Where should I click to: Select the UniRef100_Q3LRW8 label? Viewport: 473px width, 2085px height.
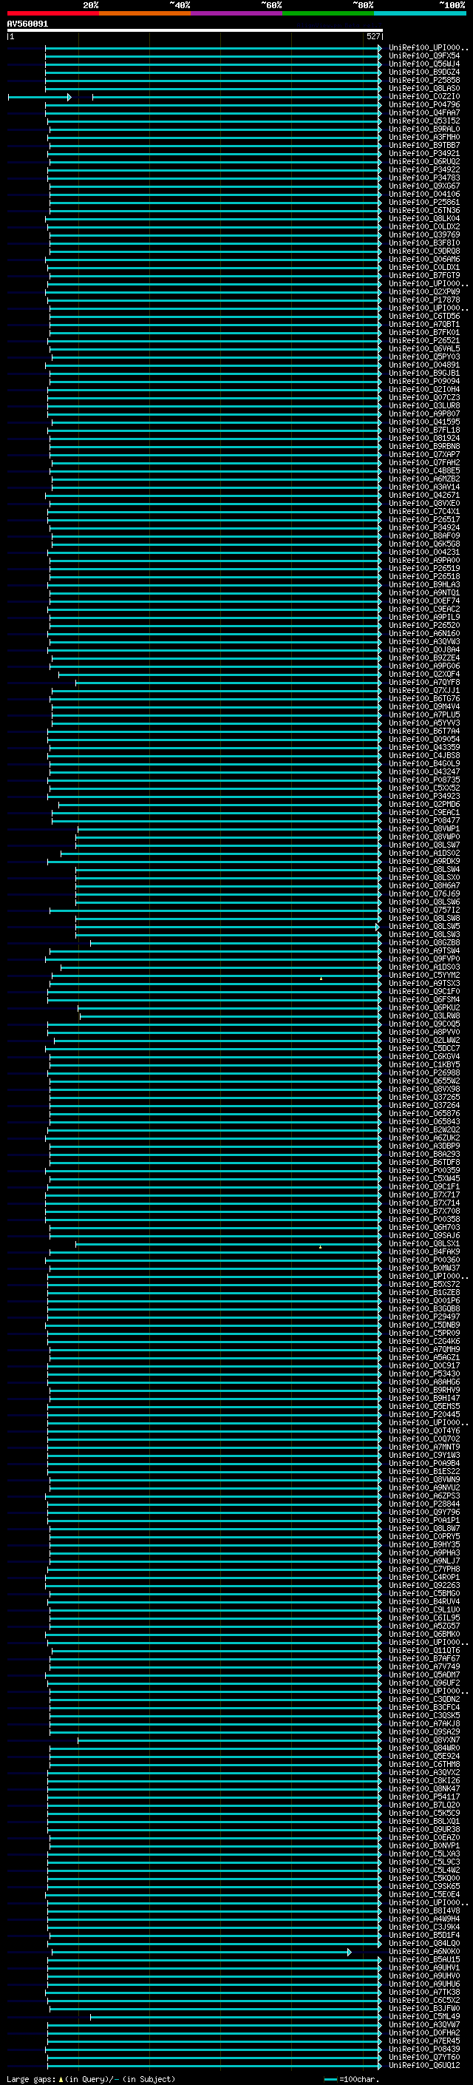click(x=423, y=1016)
